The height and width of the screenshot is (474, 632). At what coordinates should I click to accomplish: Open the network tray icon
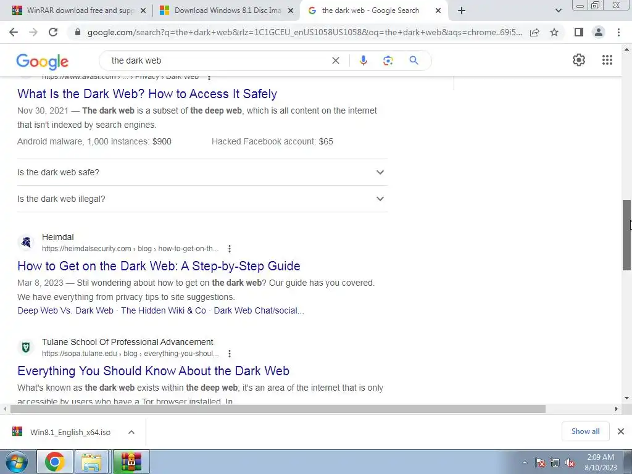pos(555,463)
